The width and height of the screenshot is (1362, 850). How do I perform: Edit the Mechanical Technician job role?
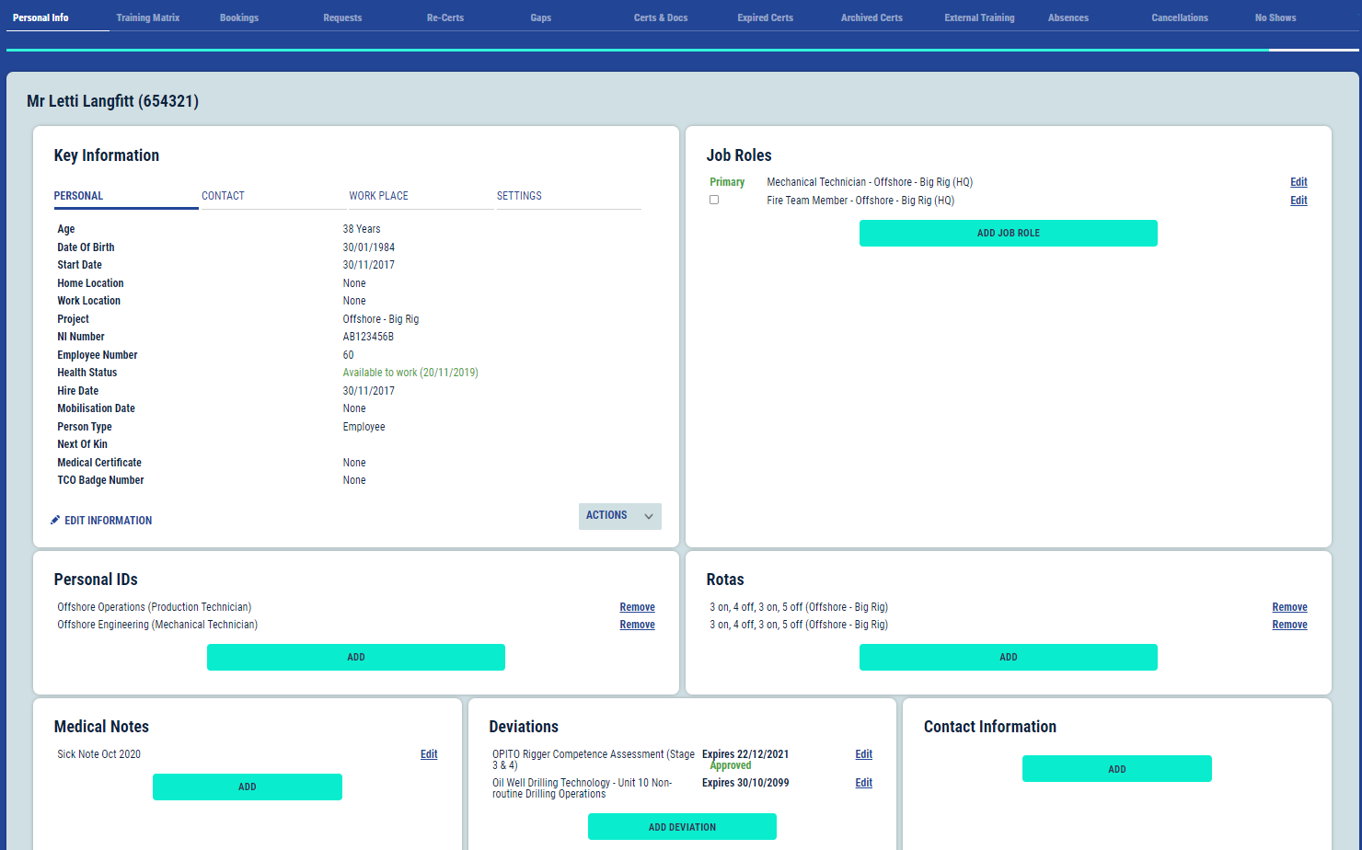point(1298,182)
